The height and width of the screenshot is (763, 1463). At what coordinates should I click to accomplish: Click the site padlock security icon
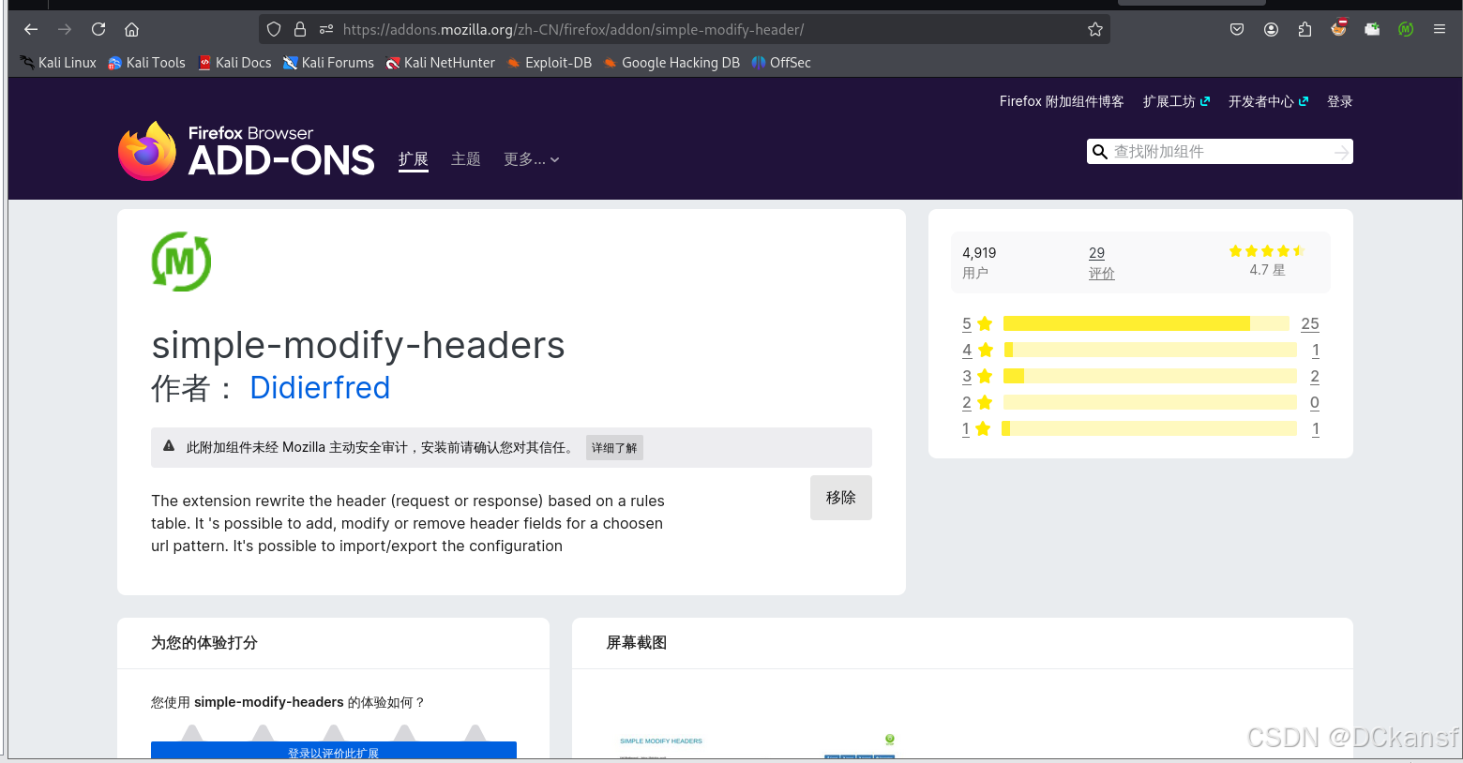coord(300,29)
